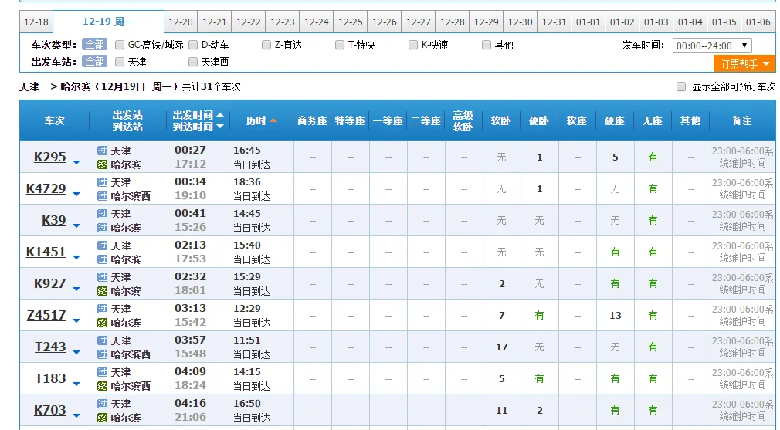Select the 12-19 周一 date tab

coord(108,22)
